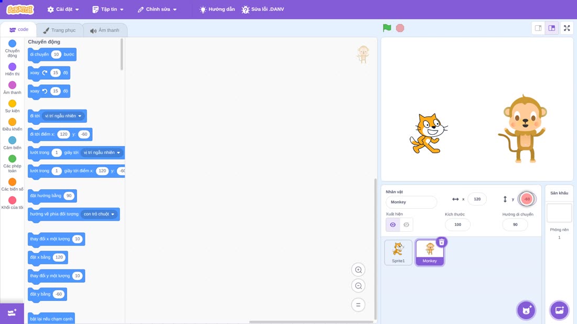Delete the Monkey sprite with trash icon

click(442, 242)
